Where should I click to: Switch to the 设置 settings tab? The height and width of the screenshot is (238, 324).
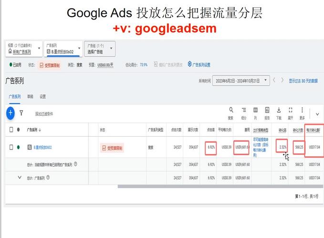click(43, 97)
